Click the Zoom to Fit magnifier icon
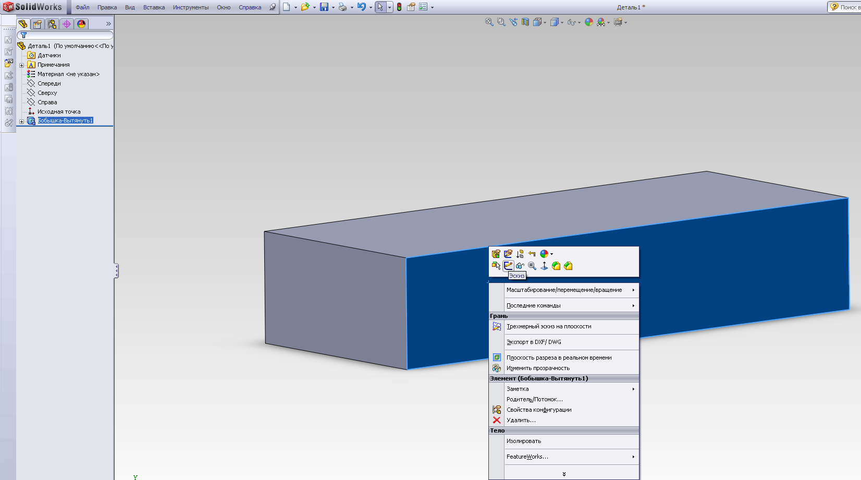This screenshot has width=861, height=480. 489,22
